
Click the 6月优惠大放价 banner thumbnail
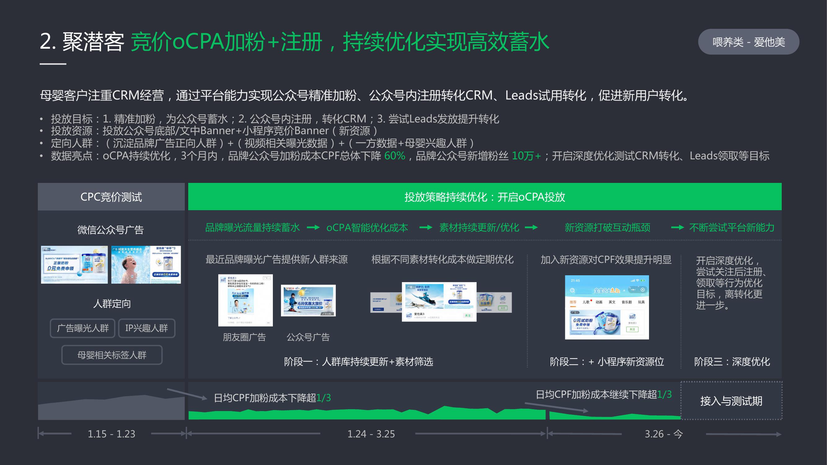pos(308,300)
